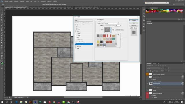Select the Paint Bucket fill tool

click(2, 38)
